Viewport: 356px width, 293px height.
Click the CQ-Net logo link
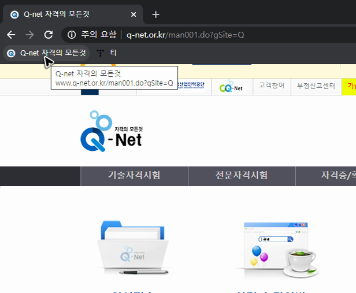pyautogui.click(x=232, y=87)
